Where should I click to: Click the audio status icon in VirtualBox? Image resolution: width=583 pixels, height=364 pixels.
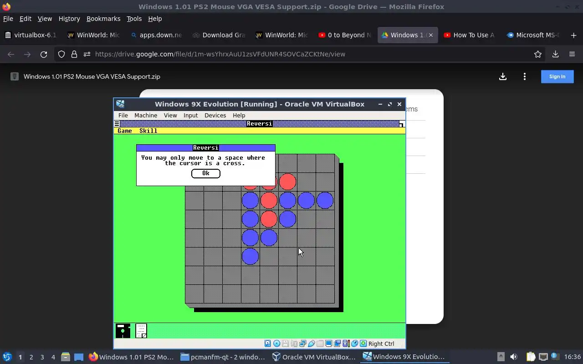tap(294, 344)
